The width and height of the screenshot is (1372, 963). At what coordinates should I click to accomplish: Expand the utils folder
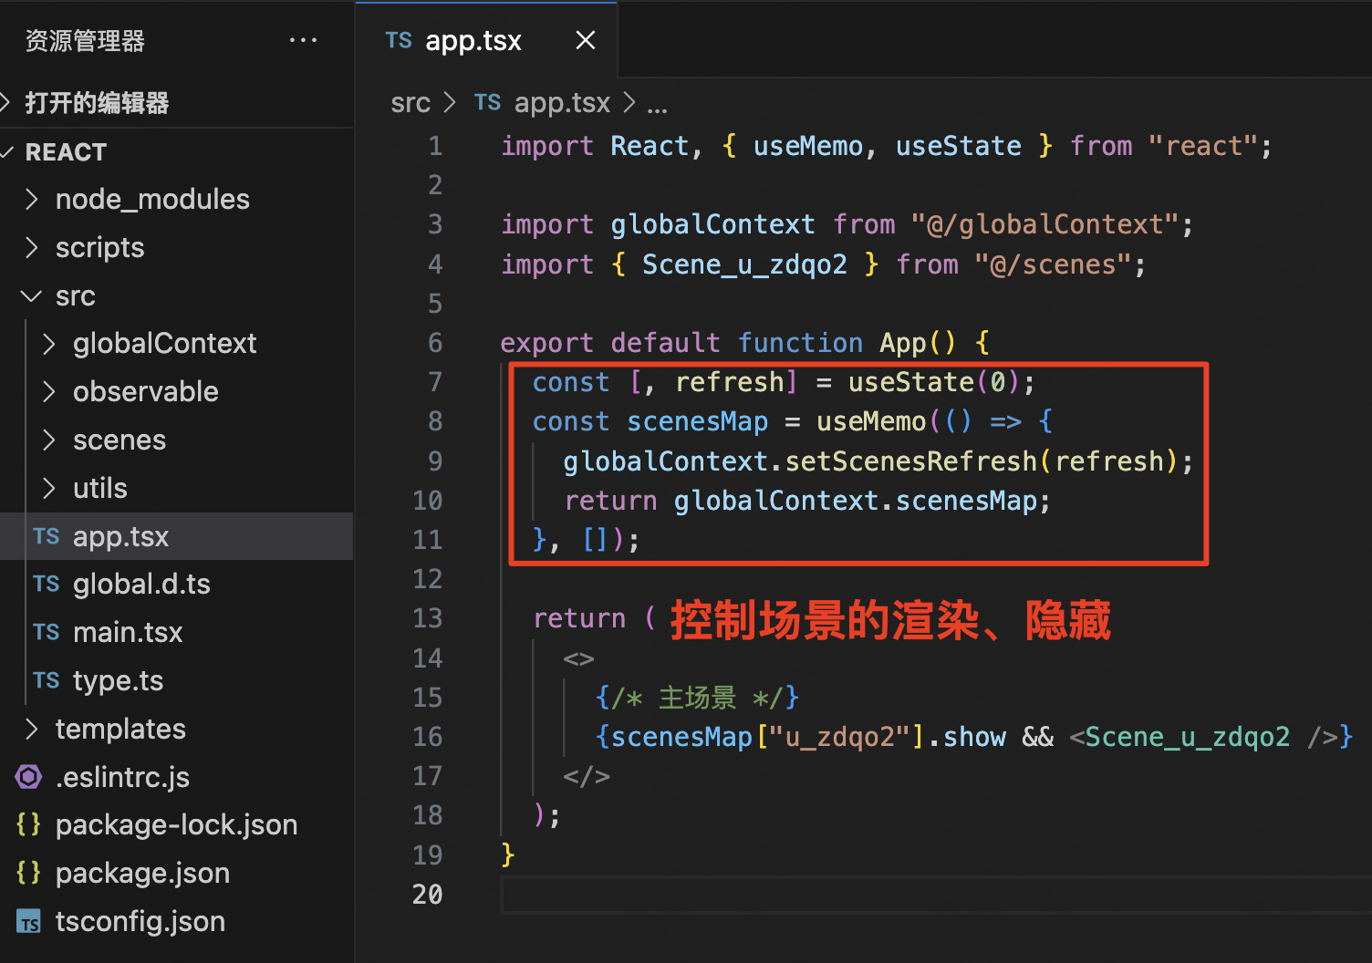(176, 488)
